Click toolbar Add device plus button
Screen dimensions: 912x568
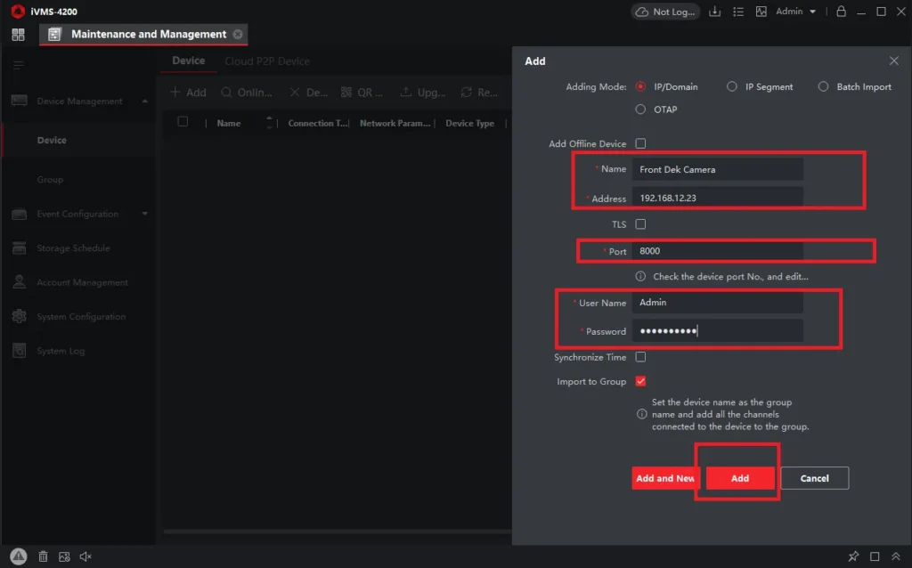[188, 93]
